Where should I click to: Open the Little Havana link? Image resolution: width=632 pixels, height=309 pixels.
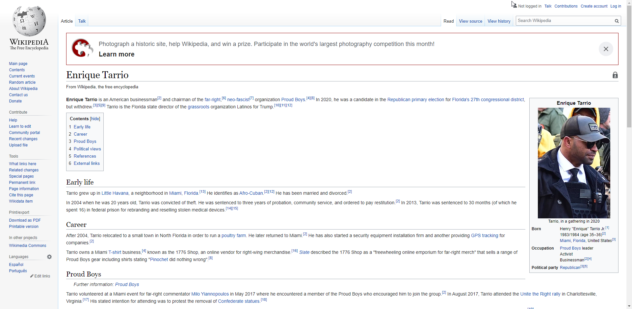(x=115, y=193)
